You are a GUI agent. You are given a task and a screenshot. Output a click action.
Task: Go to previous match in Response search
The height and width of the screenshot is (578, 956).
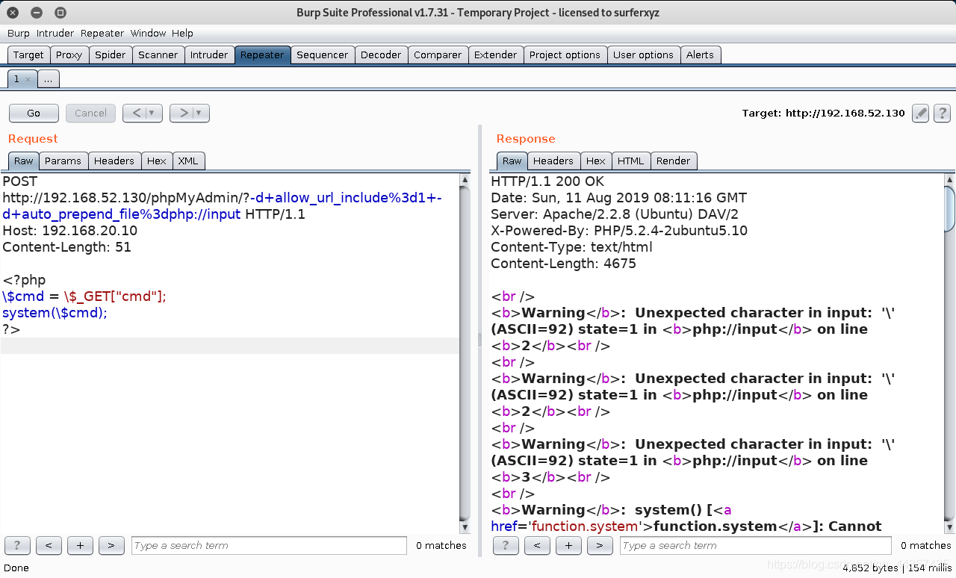[x=537, y=546]
